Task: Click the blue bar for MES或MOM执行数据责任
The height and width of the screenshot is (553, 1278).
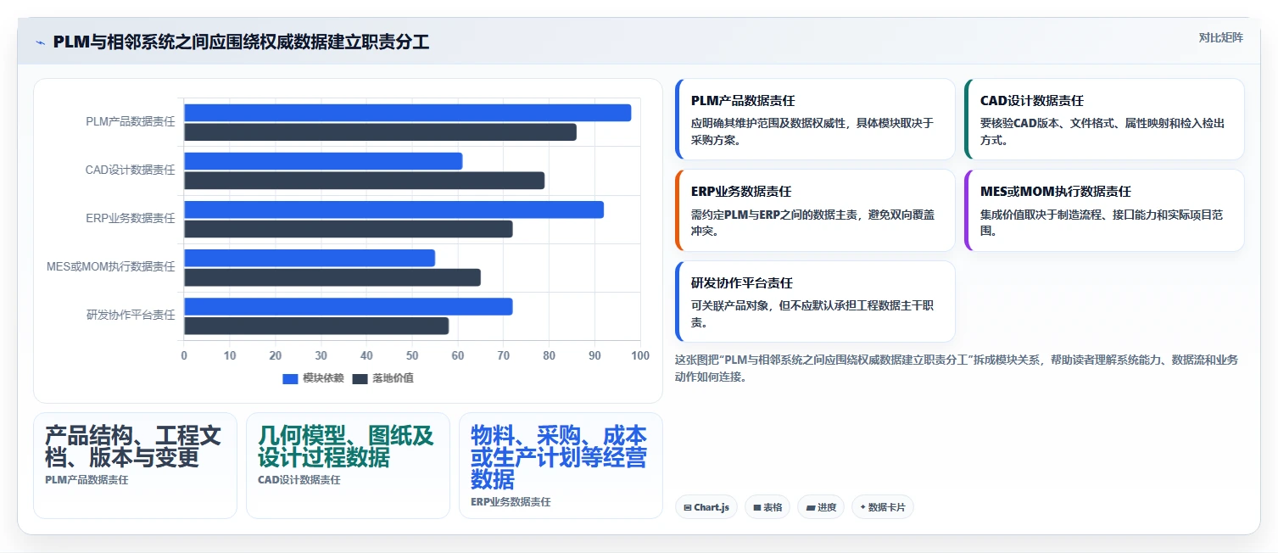Action: click(310, 258)
